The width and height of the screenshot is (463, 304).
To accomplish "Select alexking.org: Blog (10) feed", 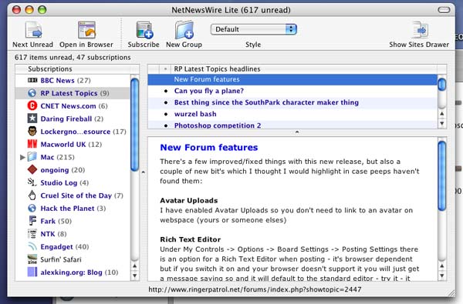I will tap(73, 272).
